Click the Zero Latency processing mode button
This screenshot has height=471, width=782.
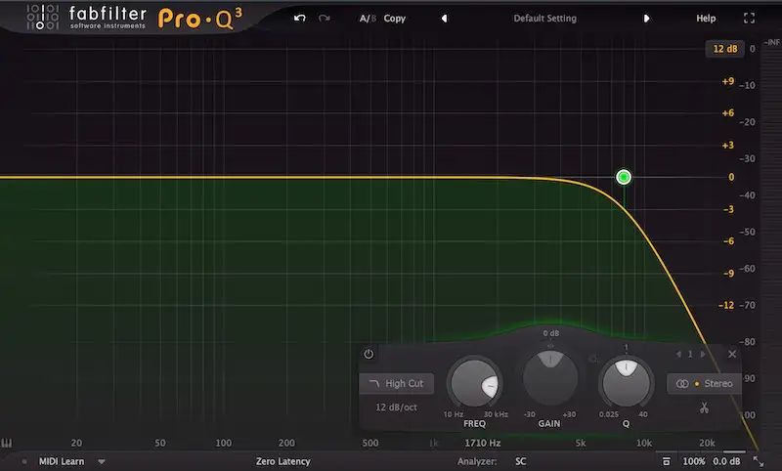tap(282, 461)
